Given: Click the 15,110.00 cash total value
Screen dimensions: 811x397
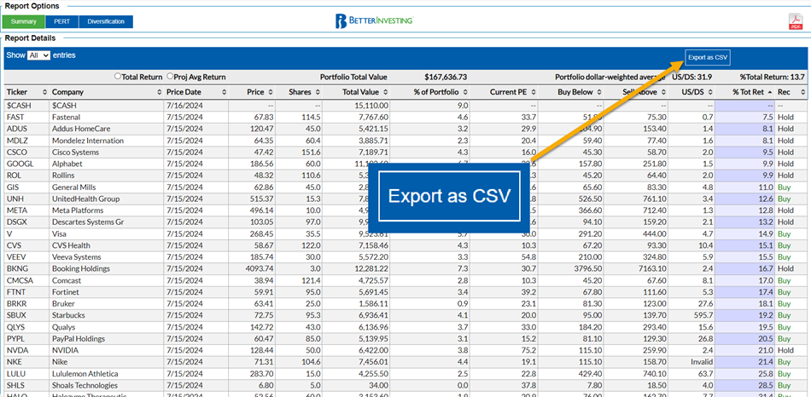Looking at the screenshot, I should click(x=371, y=106).
